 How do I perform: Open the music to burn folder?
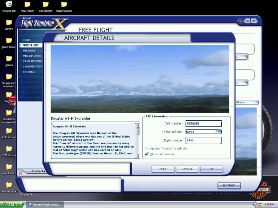pyautogui.click(x=64, y=5)
